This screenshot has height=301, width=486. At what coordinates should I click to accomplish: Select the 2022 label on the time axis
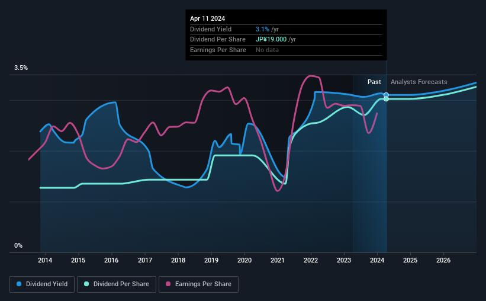[x=311, y=260]
